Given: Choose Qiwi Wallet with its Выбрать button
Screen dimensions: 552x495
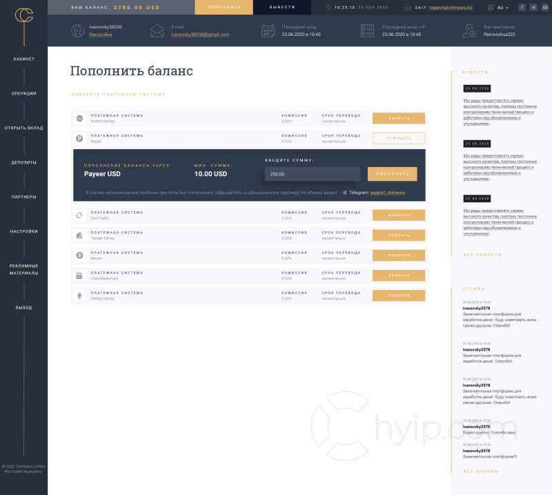Looking at the screenshot, I should [x=399, y=215].
